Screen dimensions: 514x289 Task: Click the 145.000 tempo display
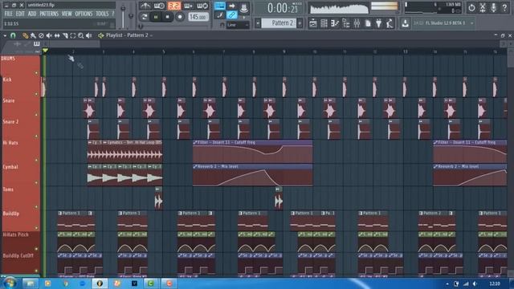pyautogui.click(x=198, y=17)
